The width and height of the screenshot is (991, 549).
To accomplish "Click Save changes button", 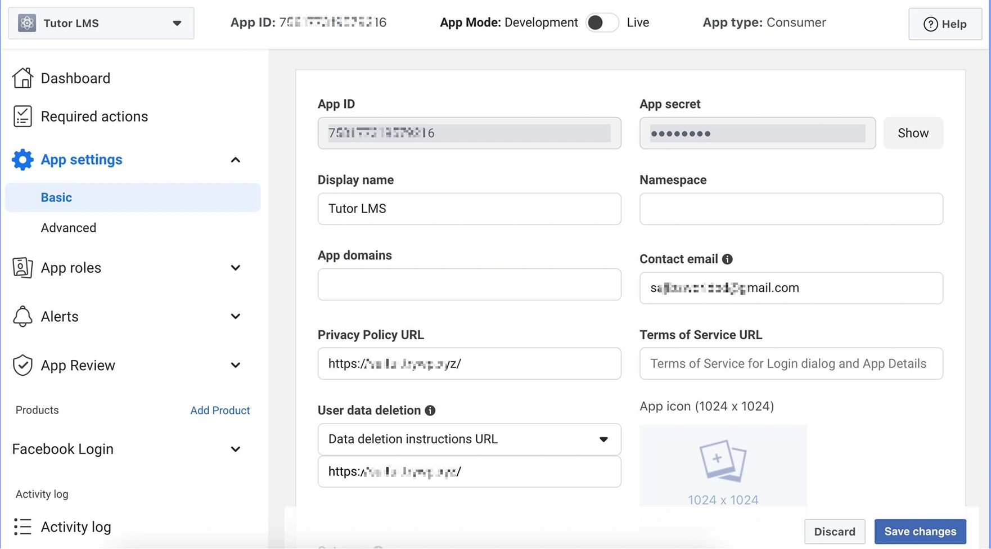I will tap(920, 532).
